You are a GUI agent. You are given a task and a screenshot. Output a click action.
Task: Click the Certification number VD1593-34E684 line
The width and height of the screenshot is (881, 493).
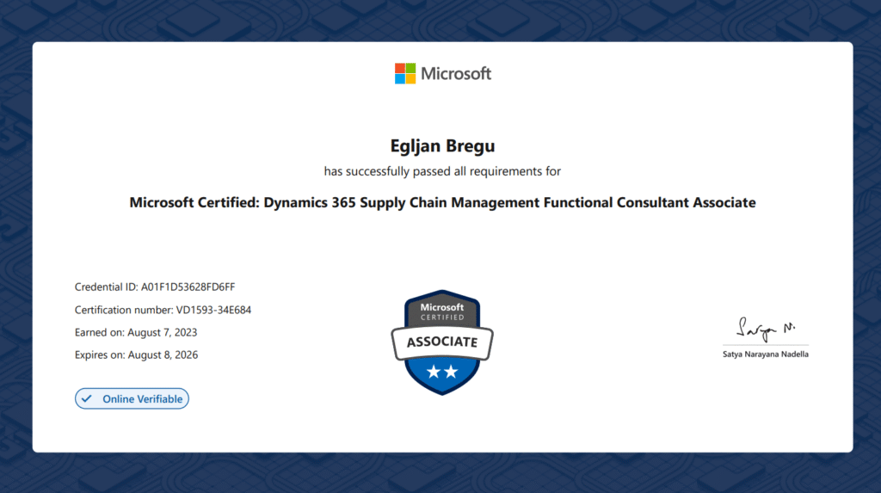point(163,310)
